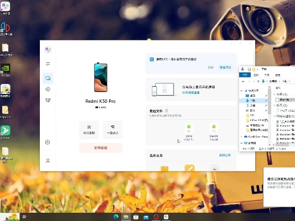Click the blue view-method link in the NFC banner
The height and width of the screenshot is (221, 295).
pos(225,67)
